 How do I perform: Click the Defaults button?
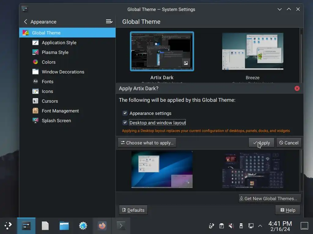click(133, 210)
